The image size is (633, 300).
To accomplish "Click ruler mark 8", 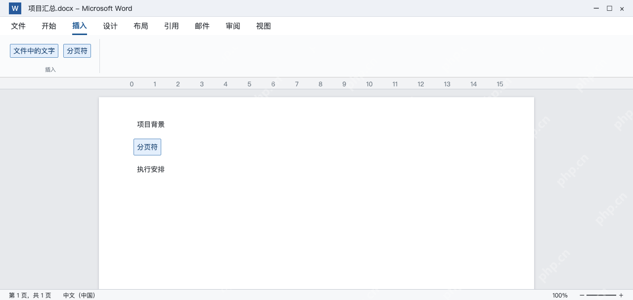I will point(320,84).
